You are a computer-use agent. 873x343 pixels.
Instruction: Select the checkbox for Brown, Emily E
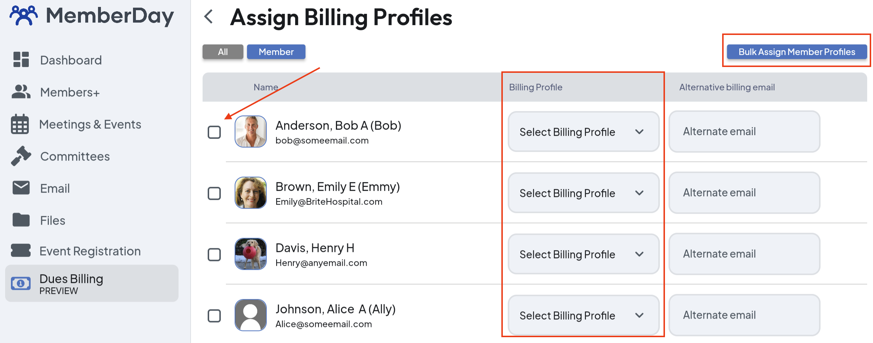[x=214, y=193]
